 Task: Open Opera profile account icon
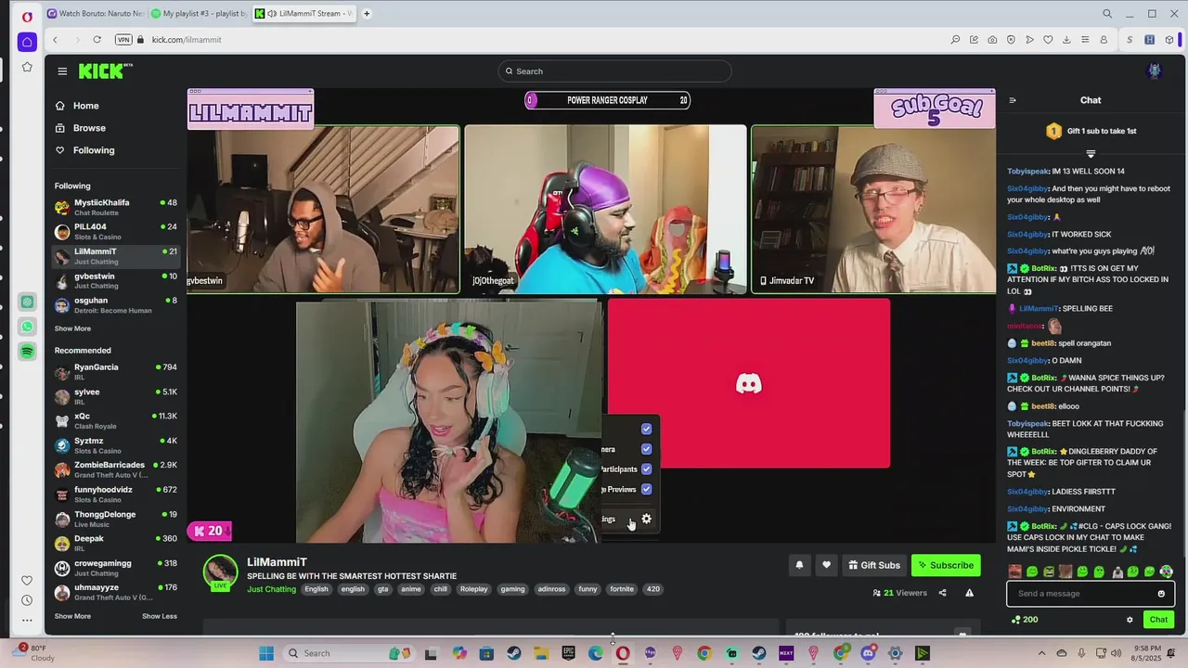pyautogui.click(x=1104, y=40)
